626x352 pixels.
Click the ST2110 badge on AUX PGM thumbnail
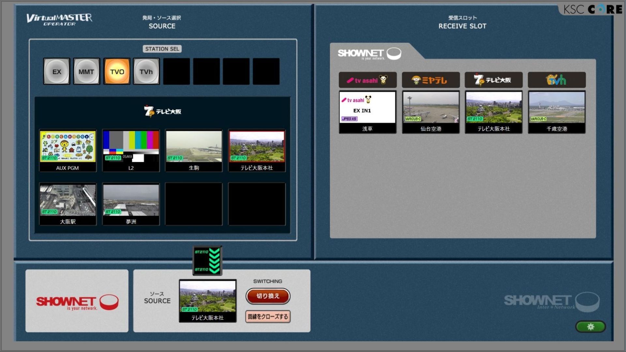click(x=49, y=158)
